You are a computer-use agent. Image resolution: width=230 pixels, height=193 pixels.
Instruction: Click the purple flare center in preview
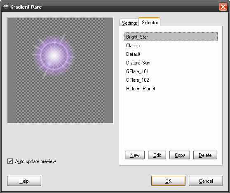54,56
